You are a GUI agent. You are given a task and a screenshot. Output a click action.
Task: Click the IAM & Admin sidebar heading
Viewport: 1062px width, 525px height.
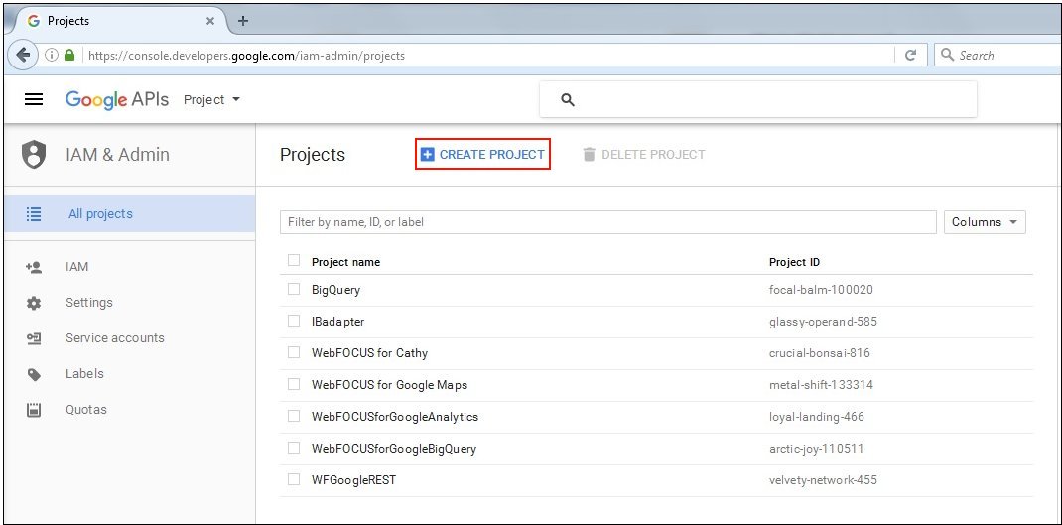[x=117, y=155]
